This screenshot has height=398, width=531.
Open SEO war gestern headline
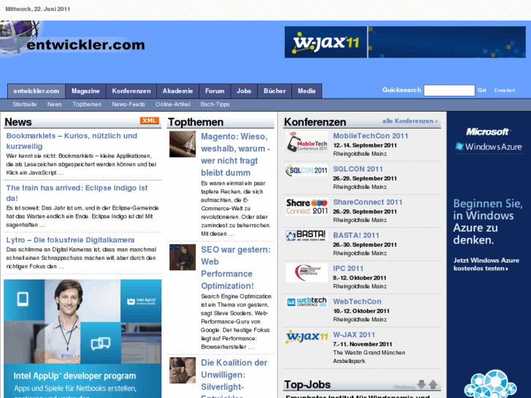236,267
